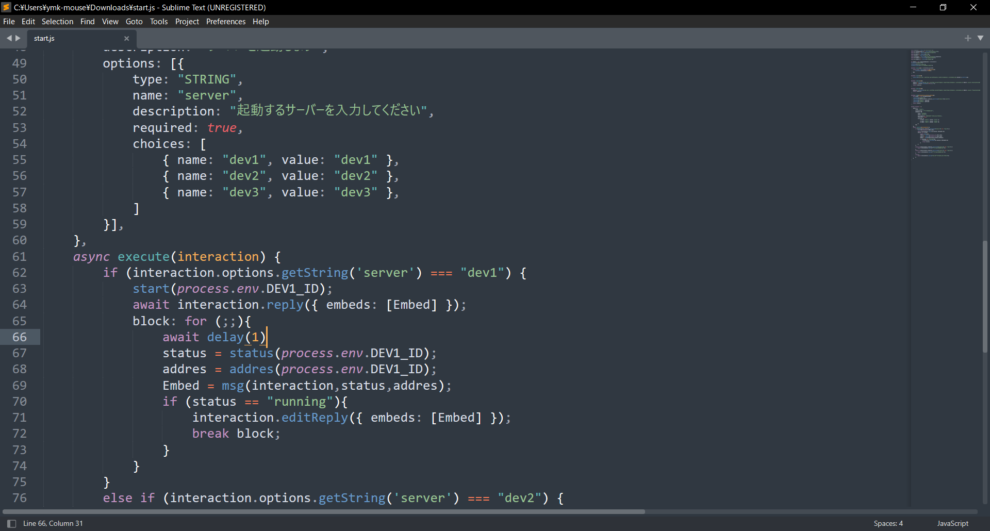Click the execute function name
Image resolution: width=990 pixels, height=531 pixels.
143,257
